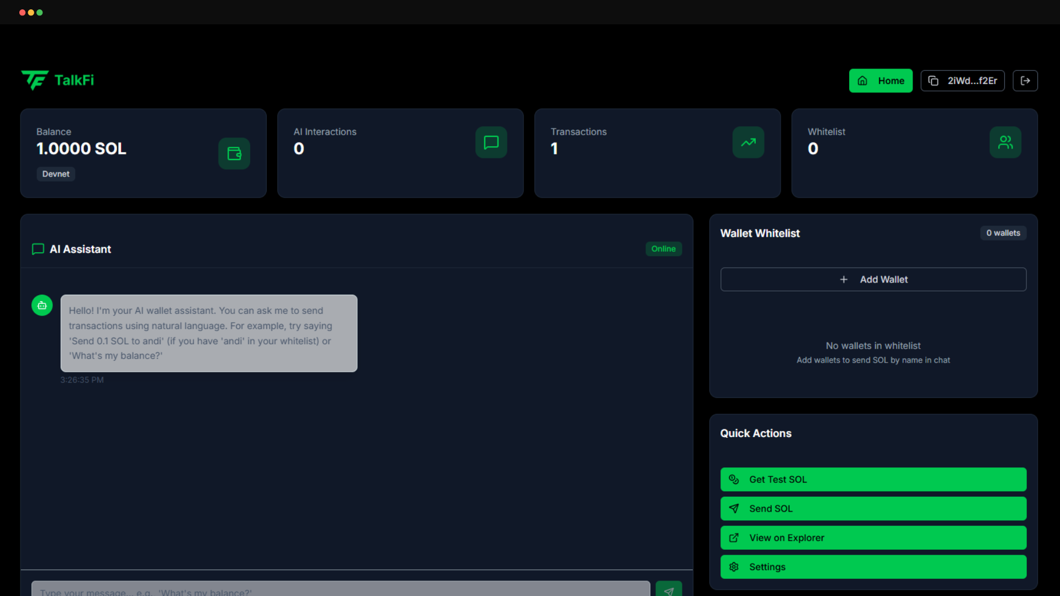
Task: Open the Send SOL quick action
Action: 873,509
